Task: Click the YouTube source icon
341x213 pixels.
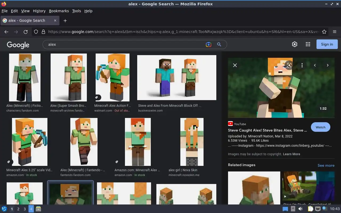Action: [x=230, y=124]
